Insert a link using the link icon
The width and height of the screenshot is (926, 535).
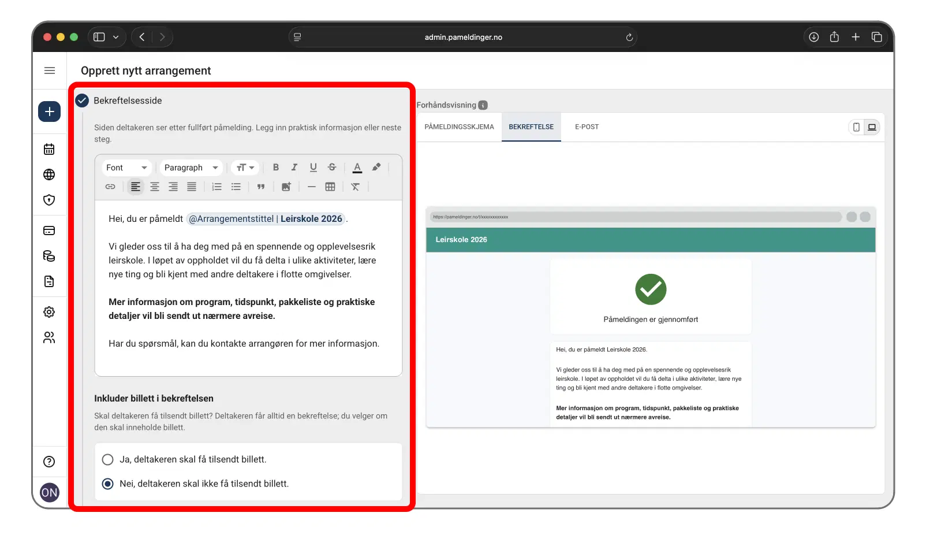(x=110, y=187)
